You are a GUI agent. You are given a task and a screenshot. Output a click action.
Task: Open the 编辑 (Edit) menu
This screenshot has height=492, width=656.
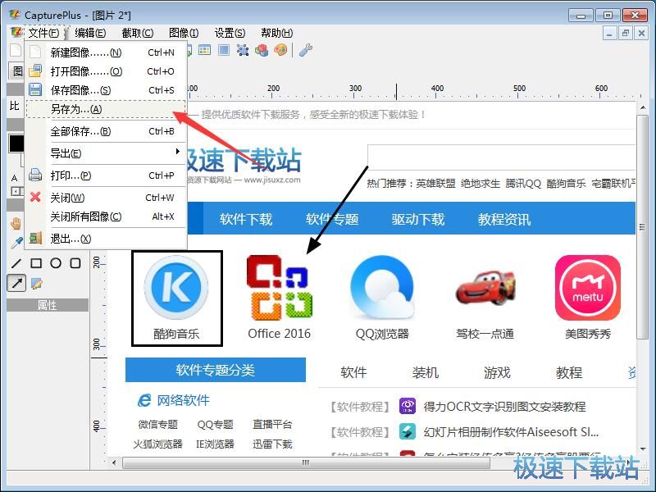90,33
